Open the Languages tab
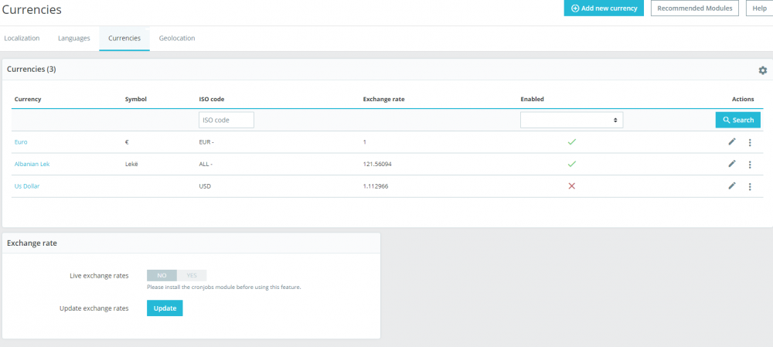The width and height of the screenshot is (773, 347). click(x=74, y=38)
